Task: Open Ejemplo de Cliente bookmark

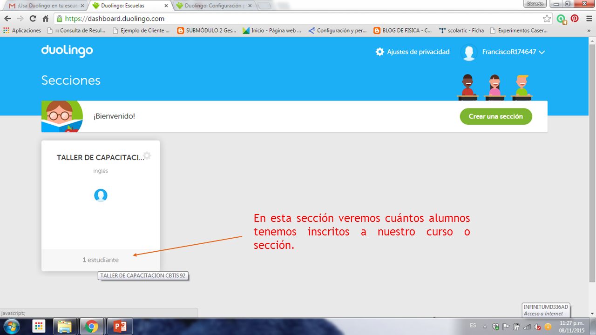Action: [x=141, y=30]
